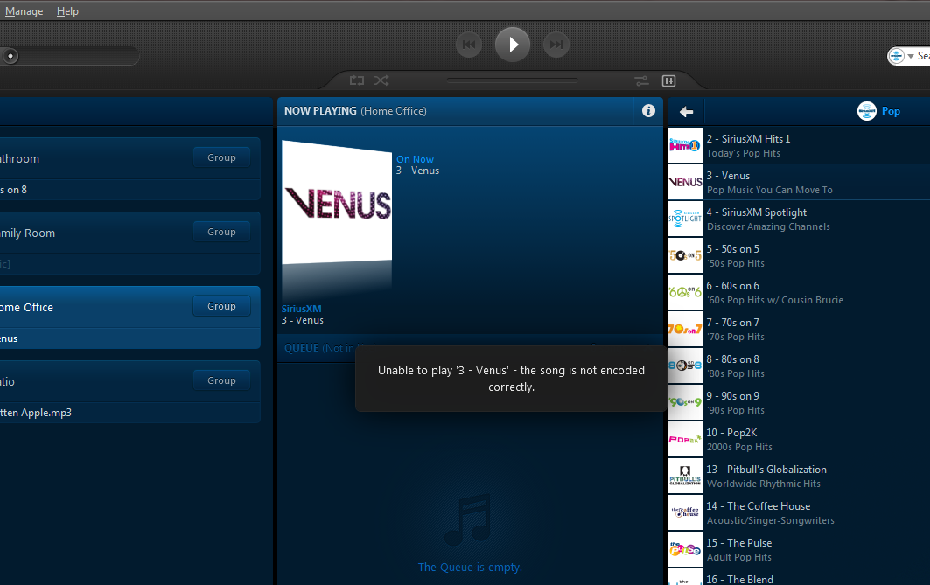Select channel 15 - The Pulse
This screenshot has height=585, width=930.
coord(798,549)
